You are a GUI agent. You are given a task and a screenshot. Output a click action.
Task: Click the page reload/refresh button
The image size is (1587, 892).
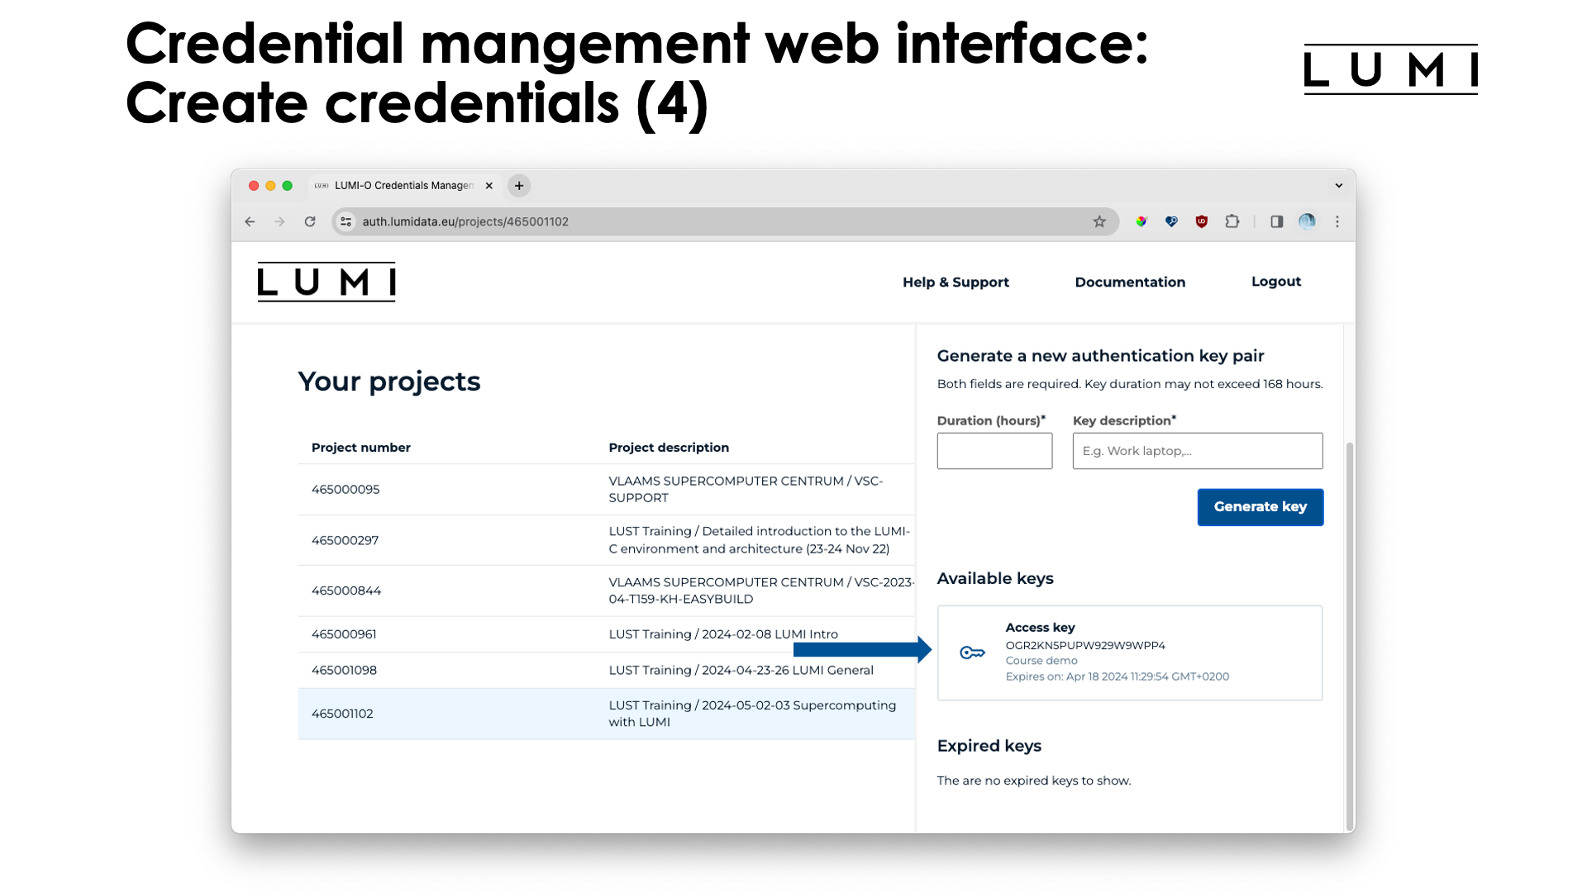(311, 221)
